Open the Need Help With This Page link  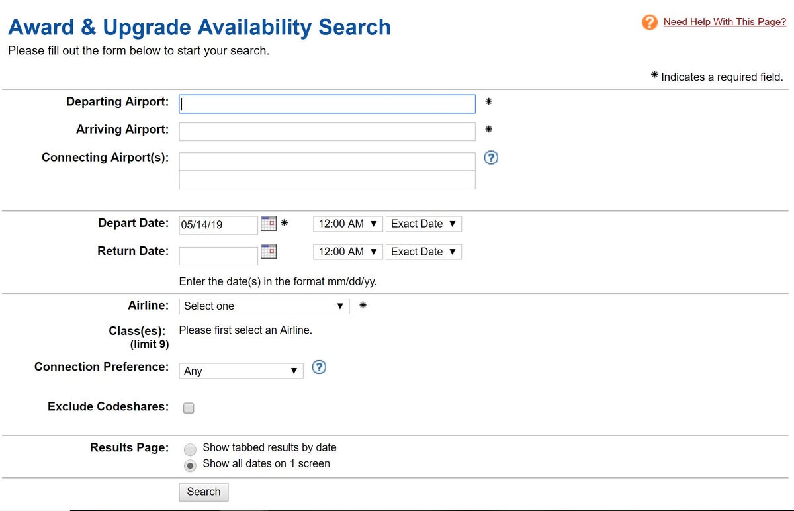pos(724,21)
